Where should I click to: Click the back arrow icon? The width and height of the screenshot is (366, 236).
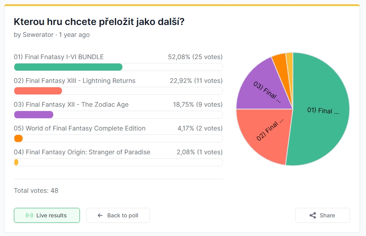[100, 215]
